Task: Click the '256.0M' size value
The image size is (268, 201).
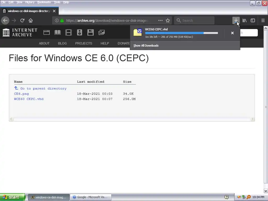Action: (x=129, y=99)
